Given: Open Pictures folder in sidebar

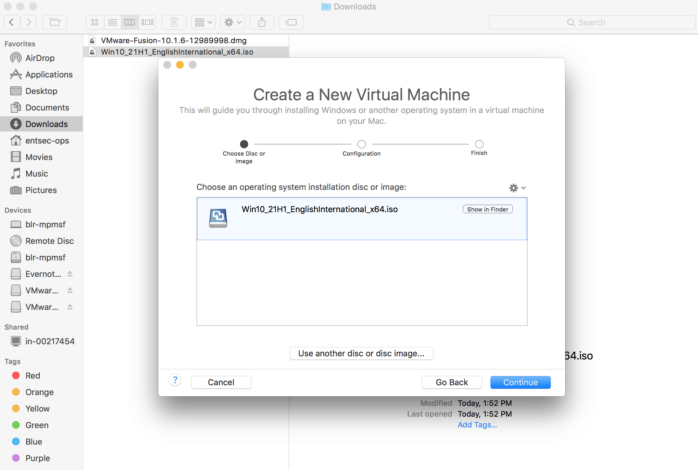Looking at the screenshot, I should coord(41,190).
